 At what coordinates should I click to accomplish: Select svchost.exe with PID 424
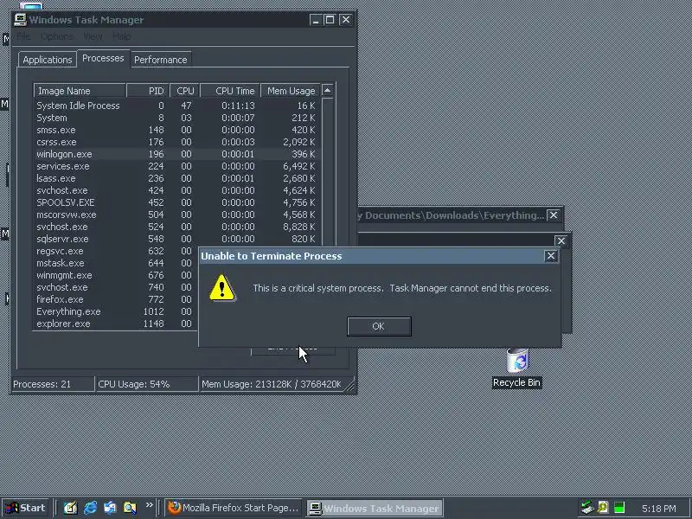[x=176, y=190]
